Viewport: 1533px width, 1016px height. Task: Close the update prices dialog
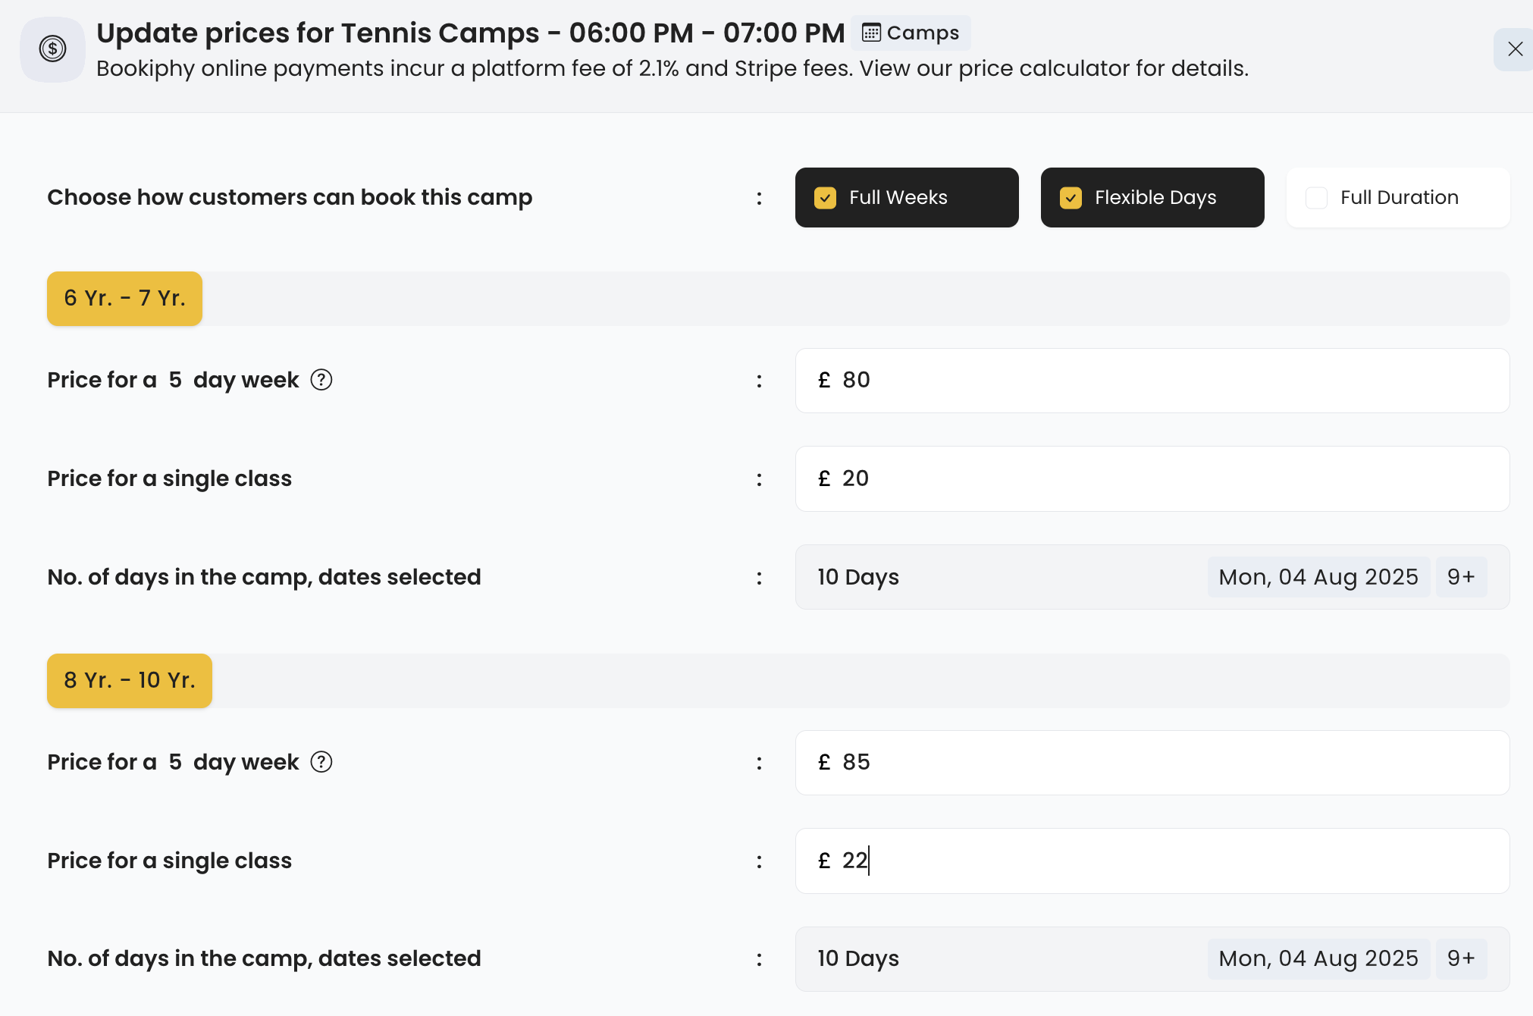[x=1515, y=49]
